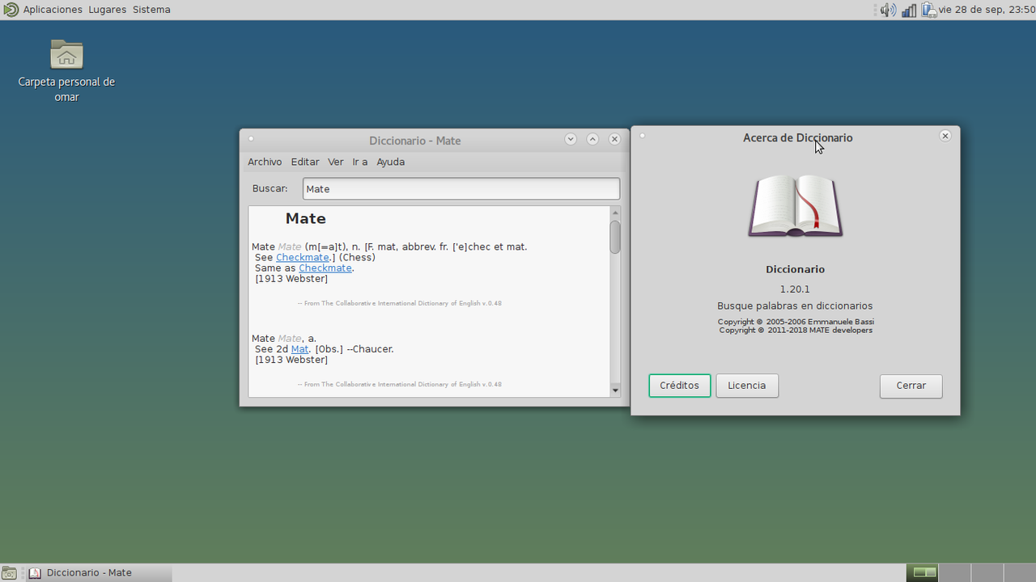This screenshot has height=582, width=1036.
Task: Follow the Checkmate link after 'Same as'
Action: pyautogui.click(x=325, y=268)
